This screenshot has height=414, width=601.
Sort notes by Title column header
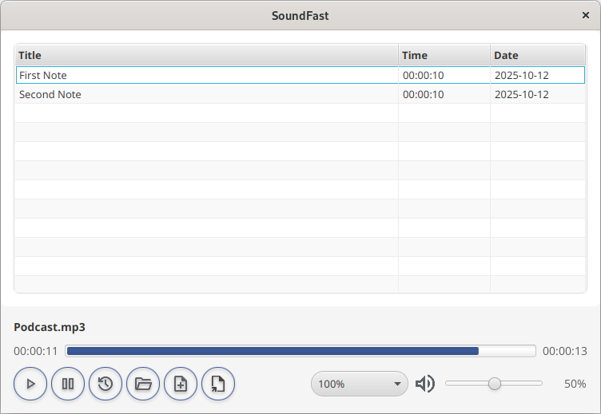pyautogui.click(x=206, y=55)
